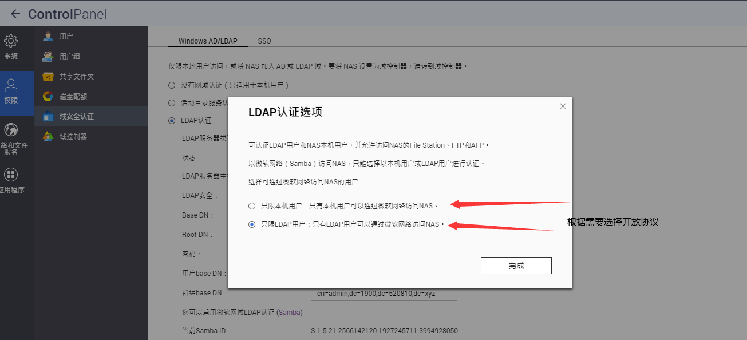Select 只限本机用户 radio option
This screenshot has height=340, width=747.
(x=252, y=205)
